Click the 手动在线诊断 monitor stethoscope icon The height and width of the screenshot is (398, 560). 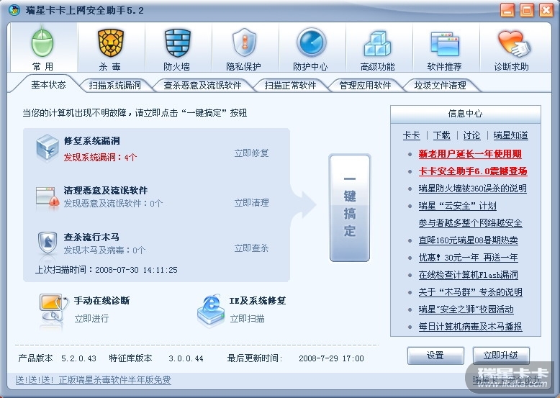tap(53, 309)
